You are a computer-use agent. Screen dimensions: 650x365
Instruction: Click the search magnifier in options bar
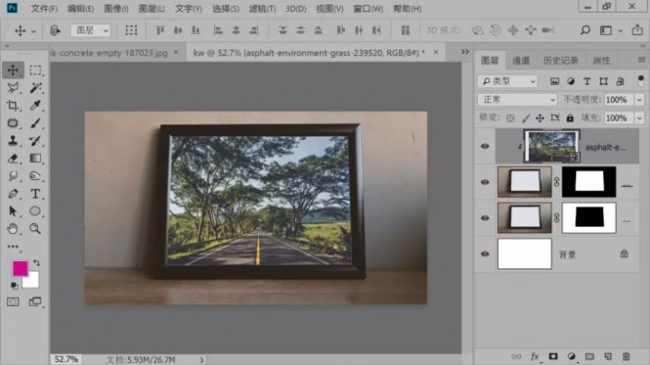pyautogui.click(x=585, y=29)
